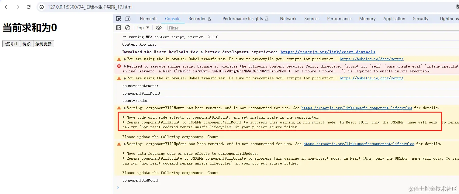The width and height of the screenshot is (459, 194).
Task: Switch to the Network tab
Action: pos(288,19)
